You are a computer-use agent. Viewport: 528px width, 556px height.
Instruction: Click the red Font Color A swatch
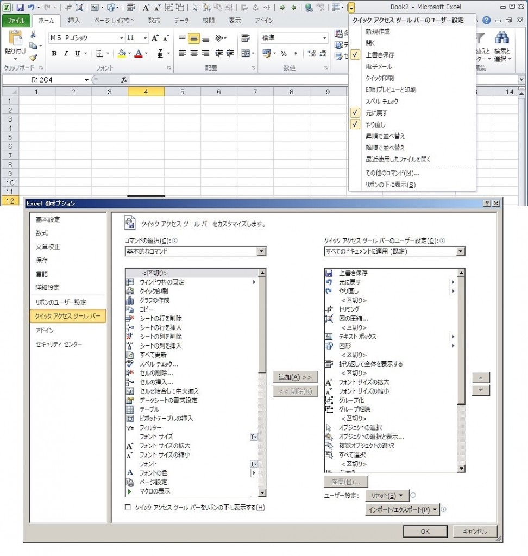pos(139,54)
